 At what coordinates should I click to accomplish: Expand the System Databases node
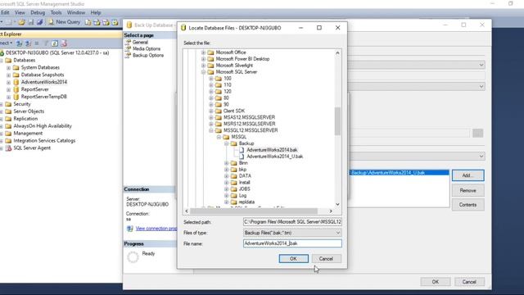pyautogui.click(x=9, y=67)
